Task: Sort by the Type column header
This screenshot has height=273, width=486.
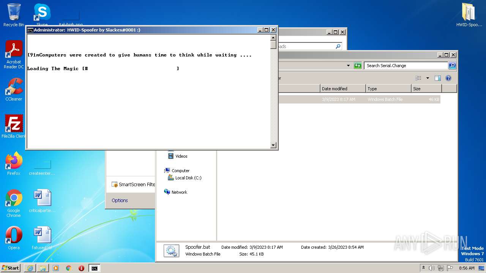Action: coord(388,89)
